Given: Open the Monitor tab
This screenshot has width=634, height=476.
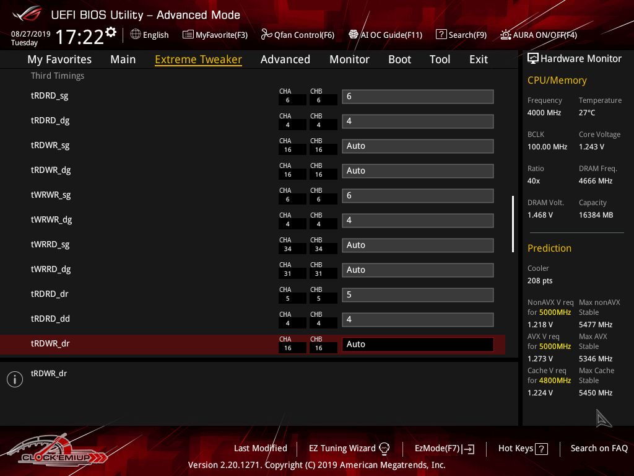Looking at the screenshot, I should point(349,59).
